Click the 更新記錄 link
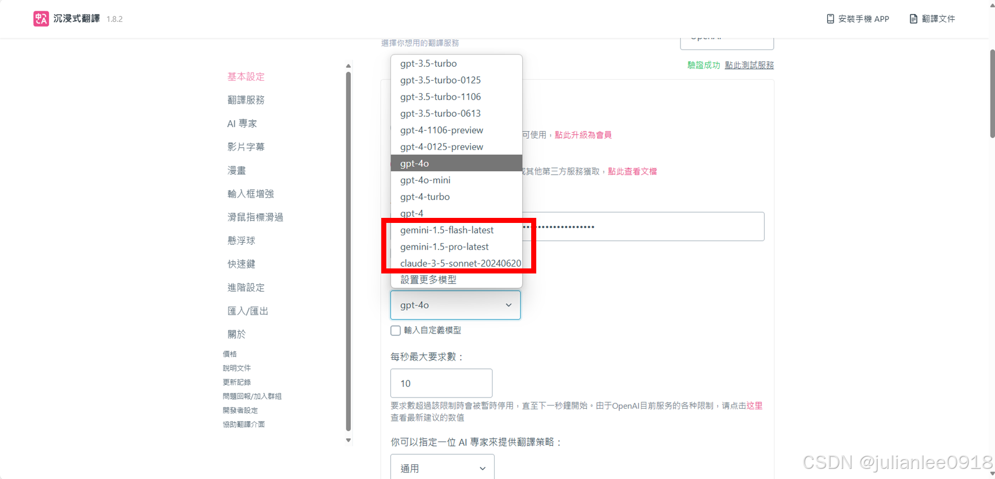The height and width of the screenshot is (479, 995). 237,382
